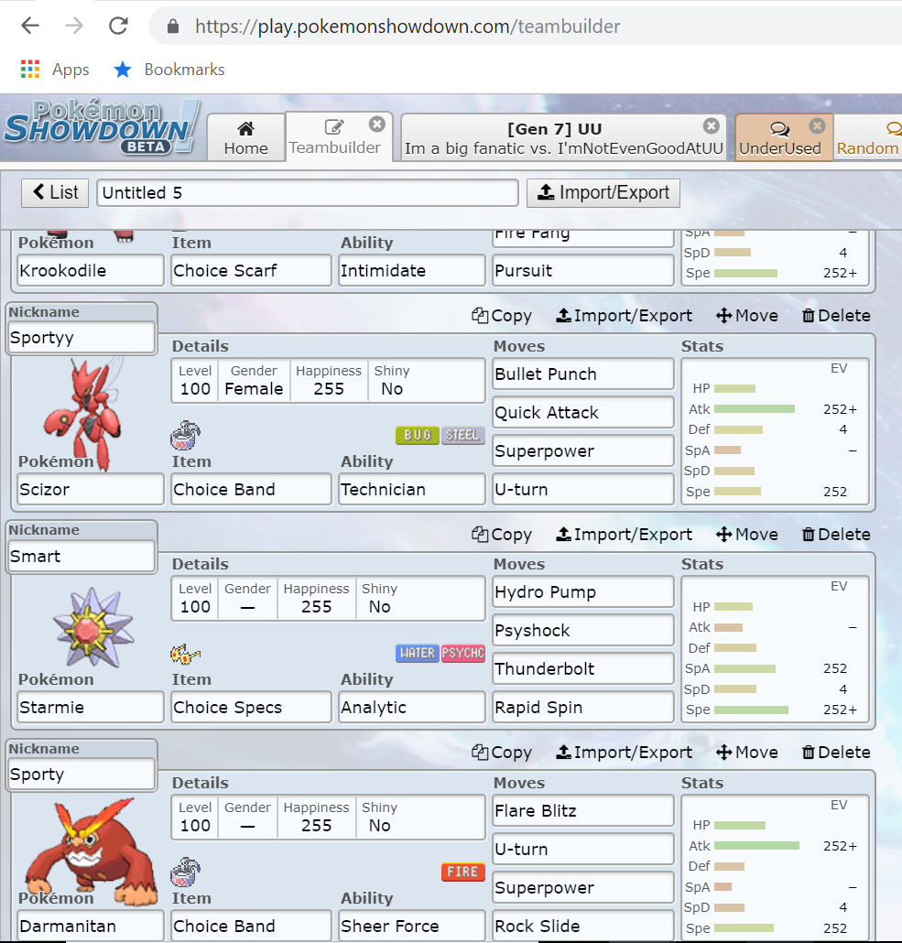Click Starmie's Choice Specs item icon

pos(185,654)
